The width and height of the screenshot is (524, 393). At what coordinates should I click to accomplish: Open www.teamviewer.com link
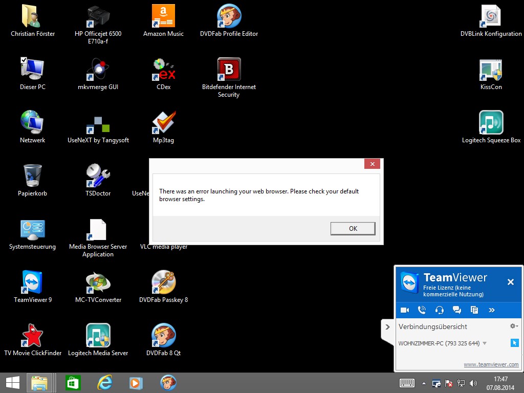pyautogui.click(x=491, y=364)
